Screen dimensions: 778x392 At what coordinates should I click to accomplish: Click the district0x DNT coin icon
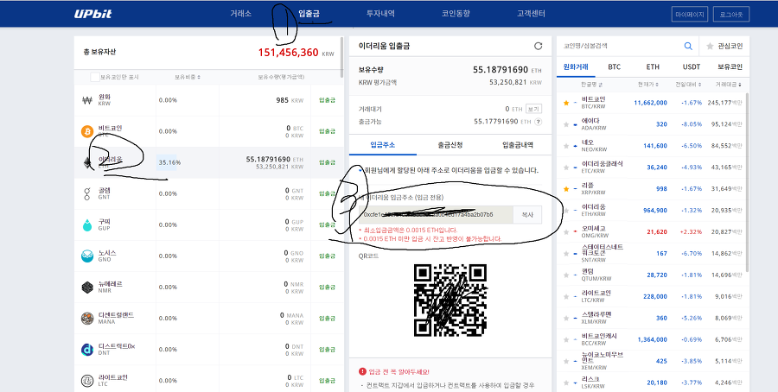coord(87,350)
